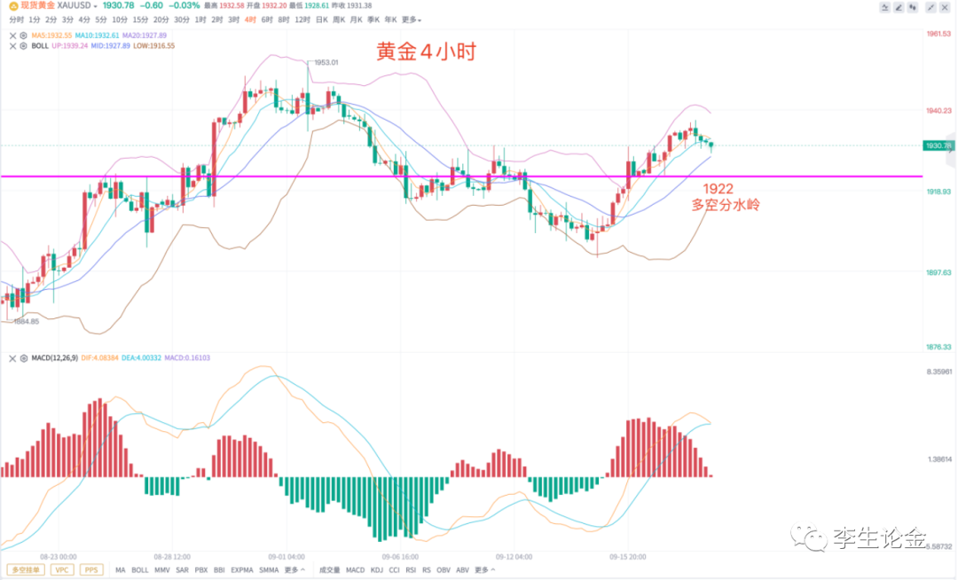Image resolution: width=958 pixels, height=580 pixels.
Task: Select the KDJ sub-indicator
Action: click(x=377, y=569)
